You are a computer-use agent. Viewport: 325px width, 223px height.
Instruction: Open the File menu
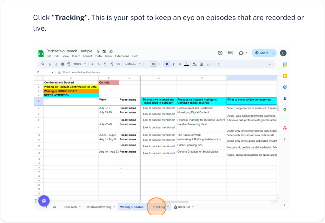[x=49, y=56]
